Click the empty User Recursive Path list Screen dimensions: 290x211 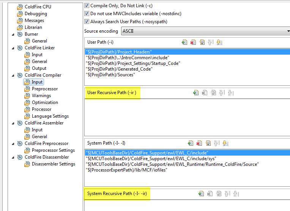pyautogui.click(x=188, y=117)
